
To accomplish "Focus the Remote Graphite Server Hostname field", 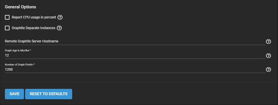I will pos(135,41).
